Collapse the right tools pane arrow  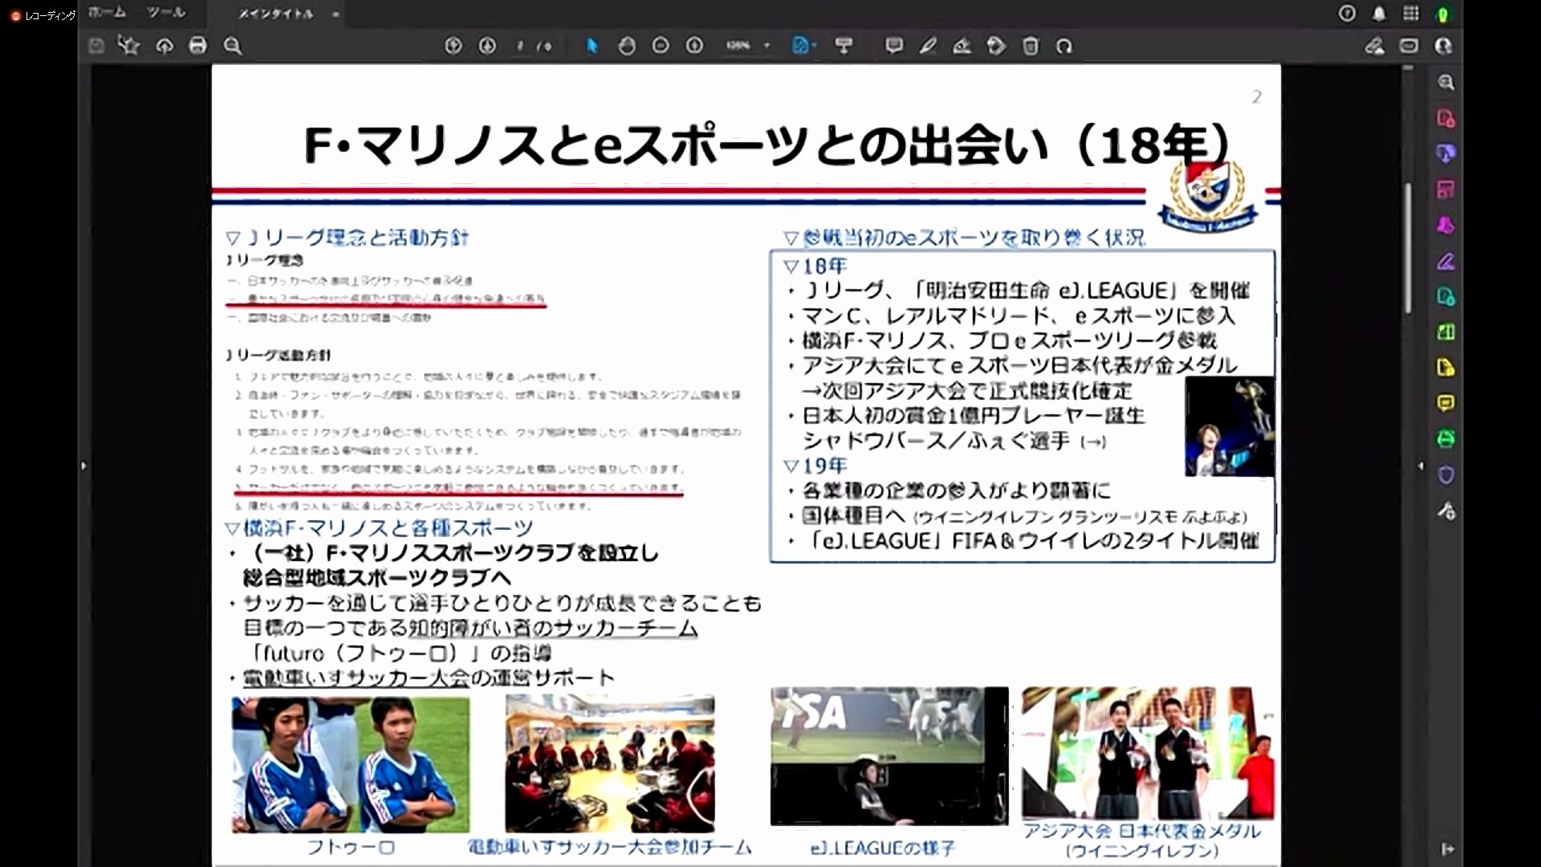click(x=1421, y=466)
